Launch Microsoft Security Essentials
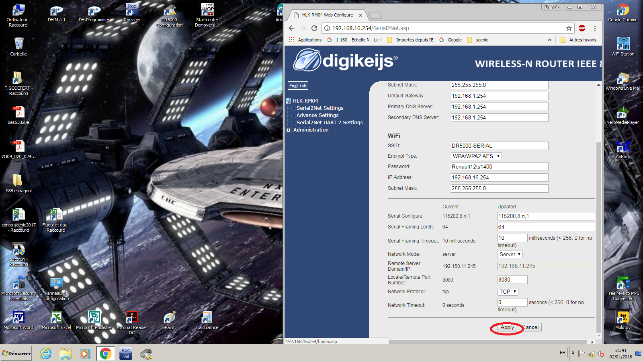The width and height of the screenshot is (643, 362). [18, 289]
